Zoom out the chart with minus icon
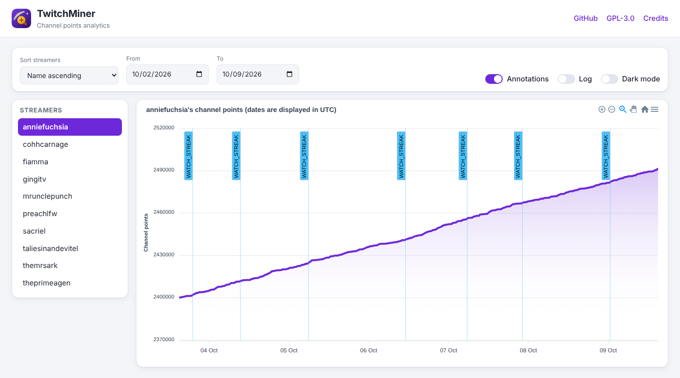 pos(612,110)
